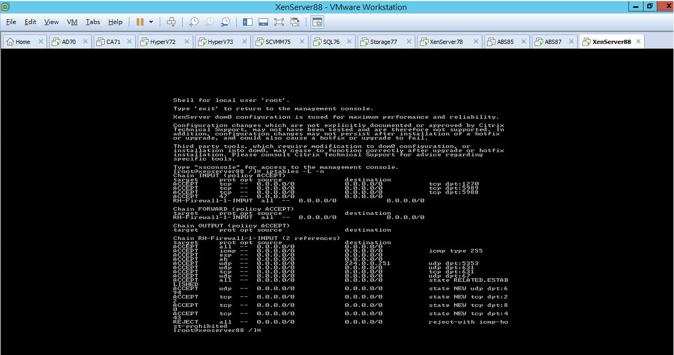The width and height of the screenshot is (674, 355).
Task: Enter full screen mode
Action: [279, 22]
